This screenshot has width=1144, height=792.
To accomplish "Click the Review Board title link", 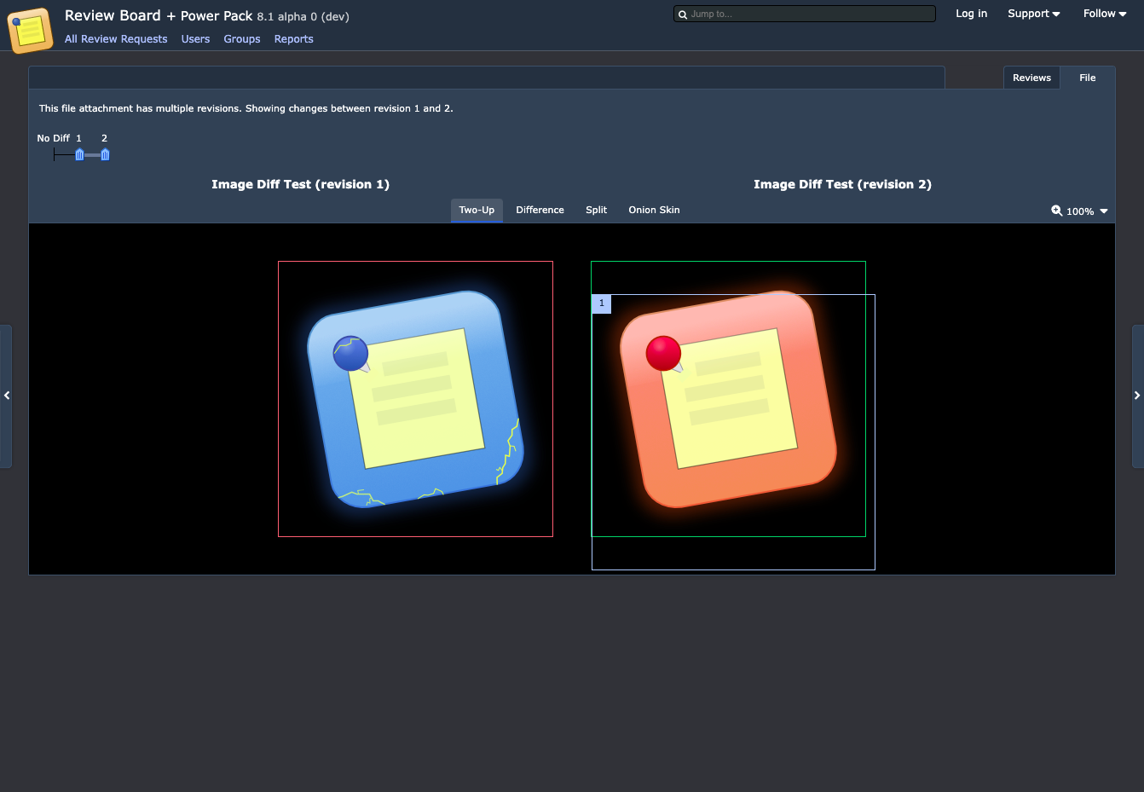I will 113,15.
